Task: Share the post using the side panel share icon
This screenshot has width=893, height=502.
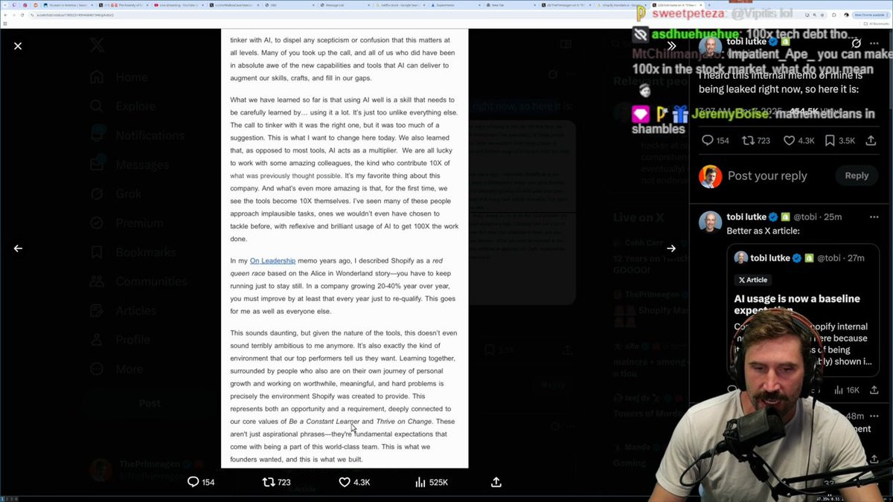Action: (871, 140)
